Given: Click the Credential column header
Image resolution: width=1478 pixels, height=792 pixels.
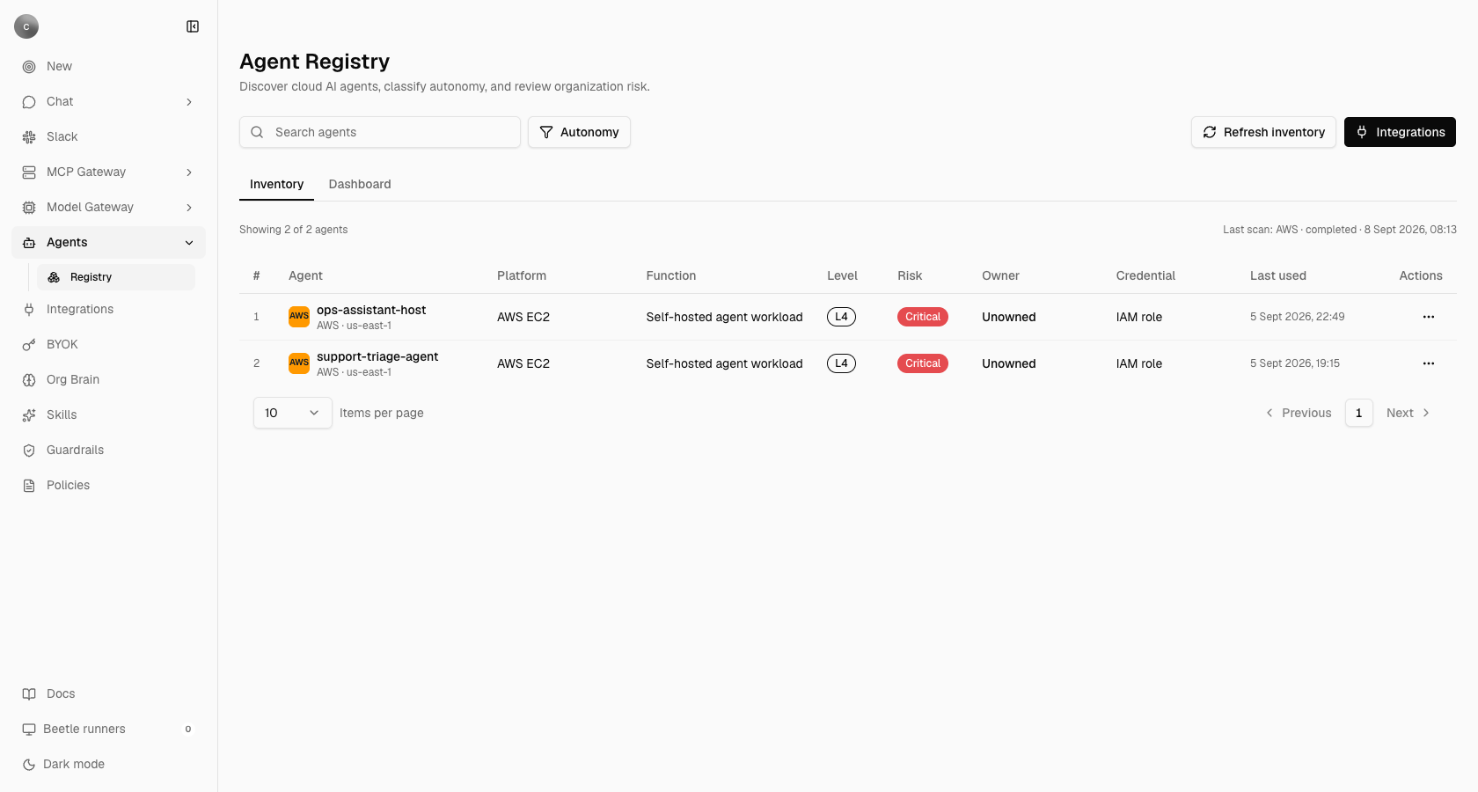Looking at the screenshot, I should (x=1145, y=275).
